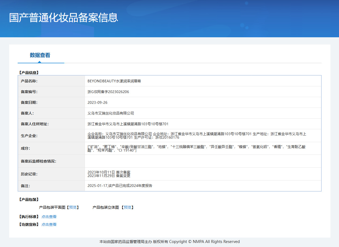
Task: Click the 生产企业 row label
Action: (x=29, y=136)
